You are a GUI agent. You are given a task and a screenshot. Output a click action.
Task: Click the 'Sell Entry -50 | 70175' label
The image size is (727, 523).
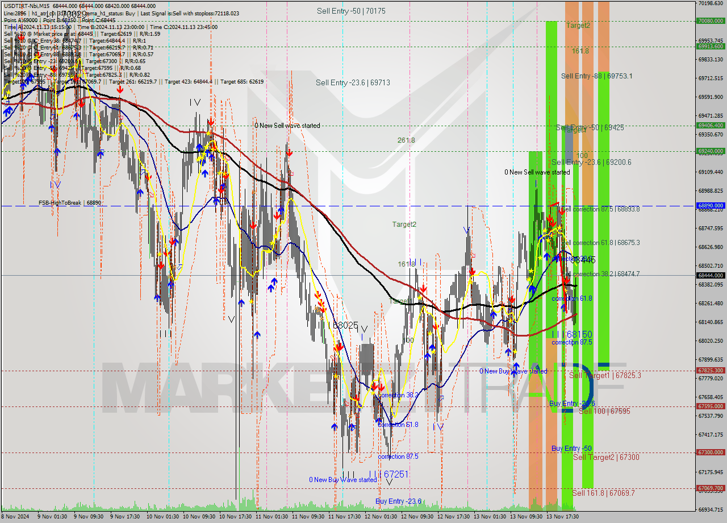[351, 11]
